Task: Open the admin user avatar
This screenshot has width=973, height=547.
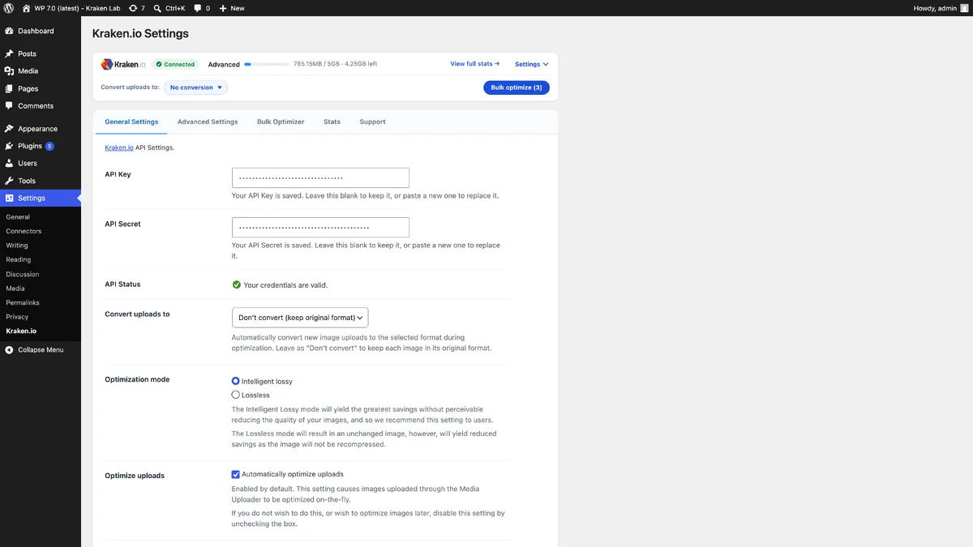Action: point(964,8)
